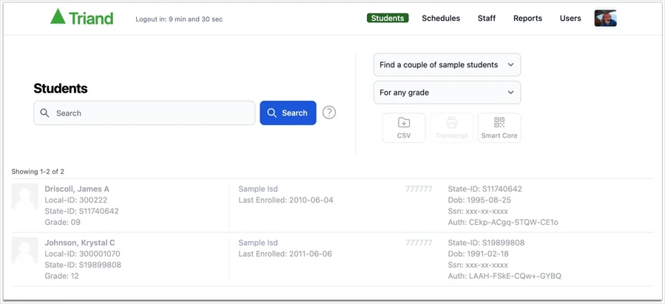Switch to the Reports tab

point(527,18)
